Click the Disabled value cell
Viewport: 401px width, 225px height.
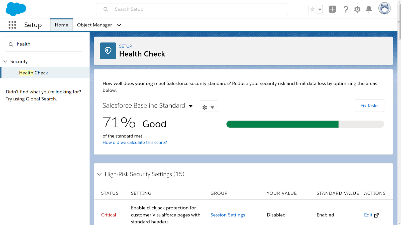276,215
